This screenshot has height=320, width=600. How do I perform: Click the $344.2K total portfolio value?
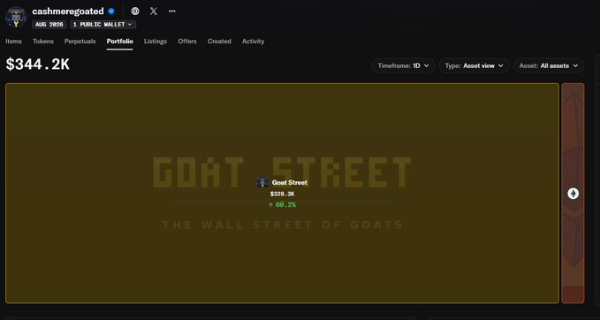tap(37, 65)
